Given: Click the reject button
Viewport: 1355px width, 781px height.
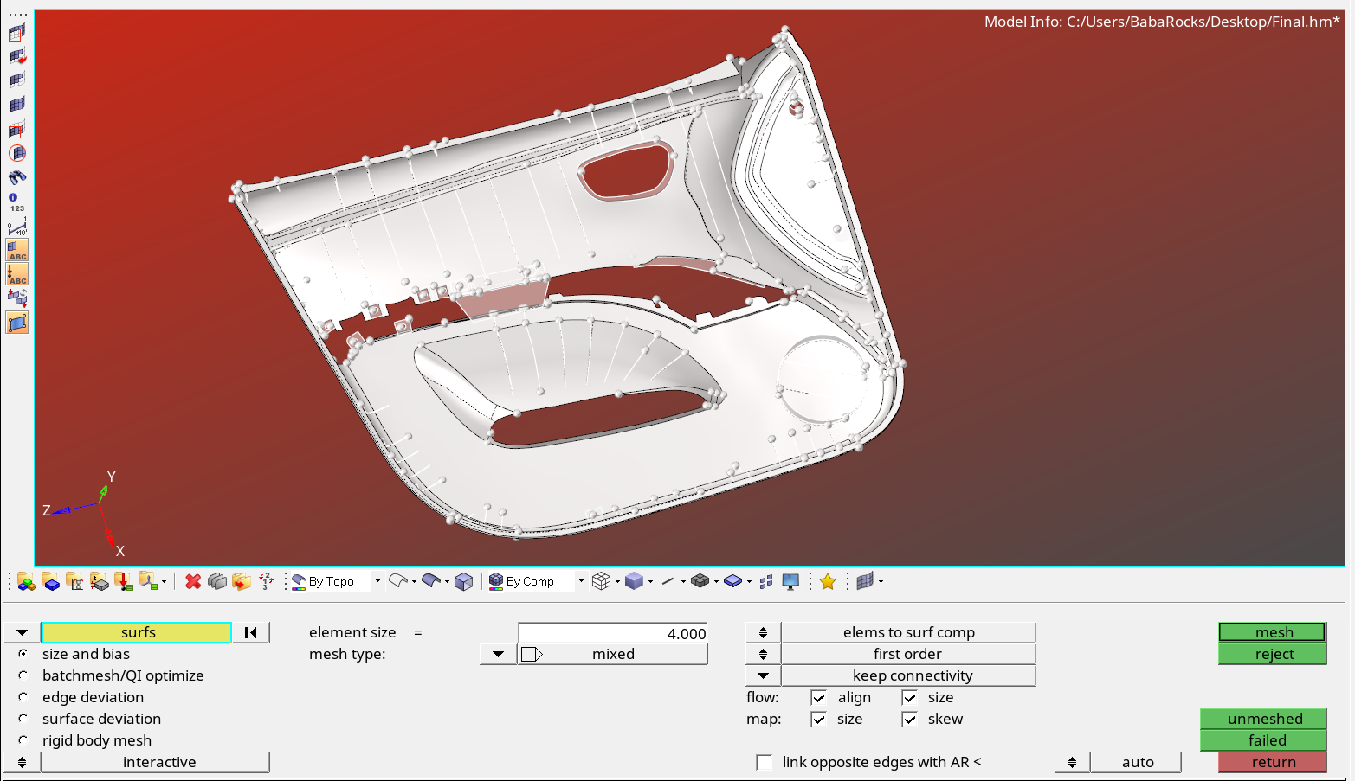Looking at the screenshot, I should click(x=1272, y=654).
